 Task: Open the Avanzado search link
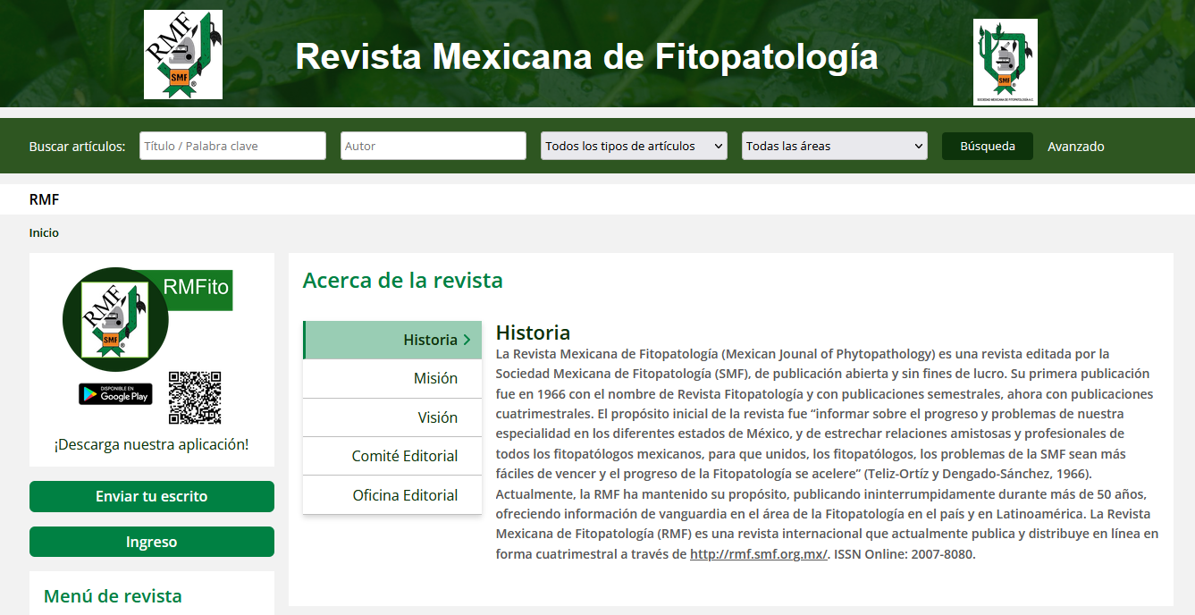point(1076,147)
